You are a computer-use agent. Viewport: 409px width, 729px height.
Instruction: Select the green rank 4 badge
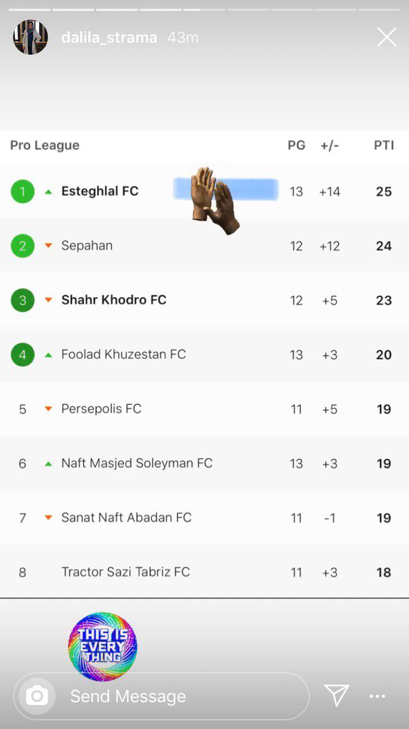point(23,355)
